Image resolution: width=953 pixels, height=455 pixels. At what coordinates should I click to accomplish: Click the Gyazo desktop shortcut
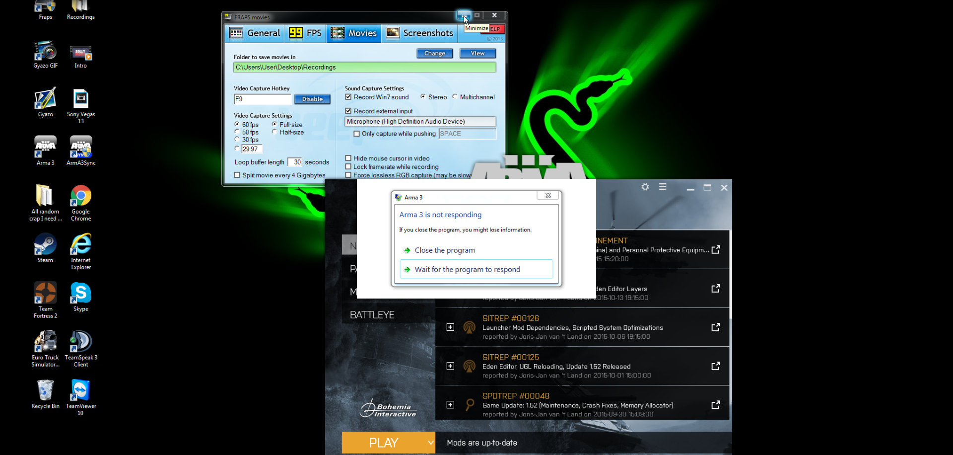click(45, 102)
